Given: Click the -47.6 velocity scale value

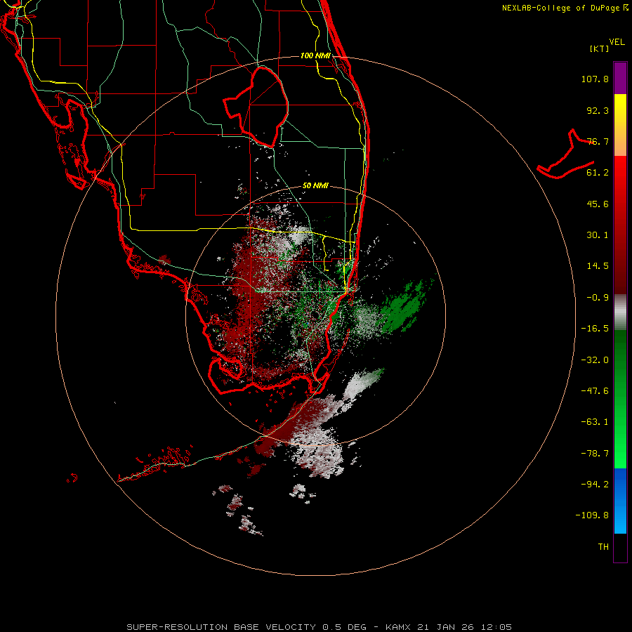Looking at the screenshot, I should coord(595,391).
